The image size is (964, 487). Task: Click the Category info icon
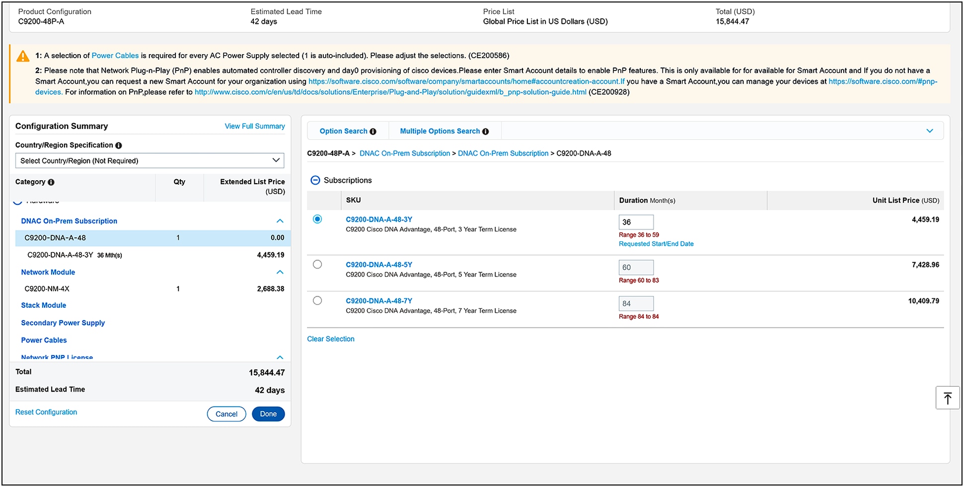click(x=51, y=182)
